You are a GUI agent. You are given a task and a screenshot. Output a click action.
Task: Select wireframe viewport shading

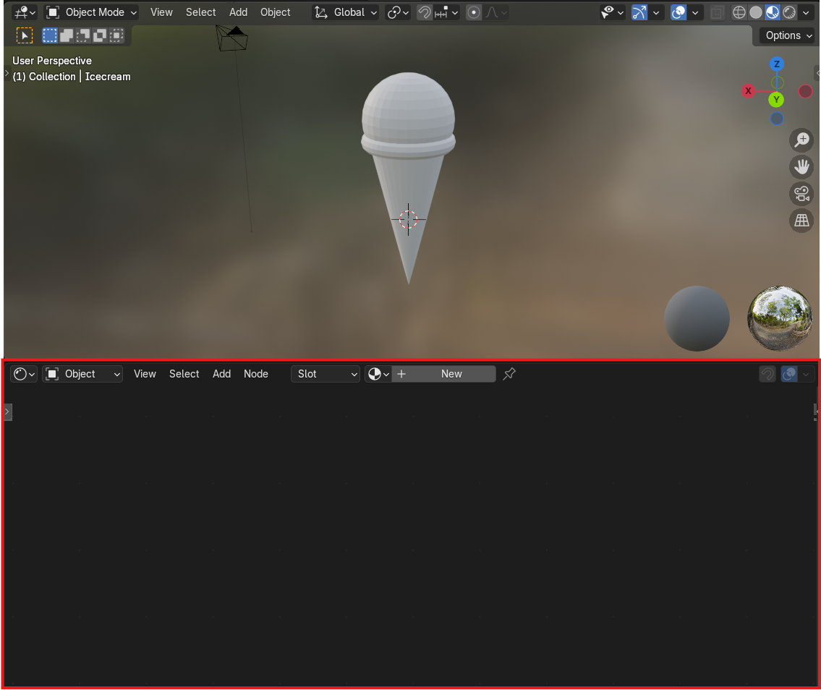(x=739, y=12)
